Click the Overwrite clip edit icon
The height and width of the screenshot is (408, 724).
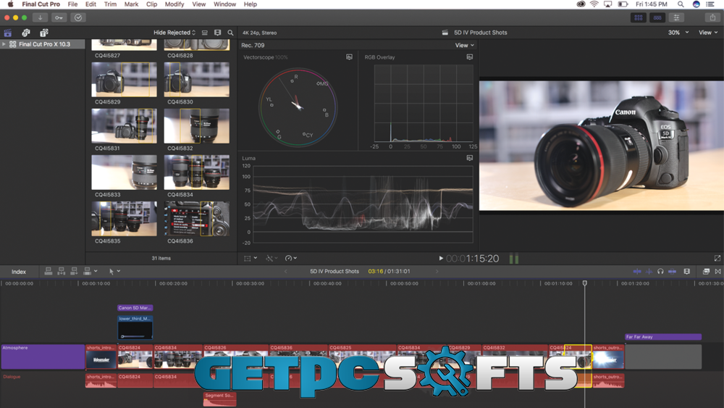coord(87,271)
